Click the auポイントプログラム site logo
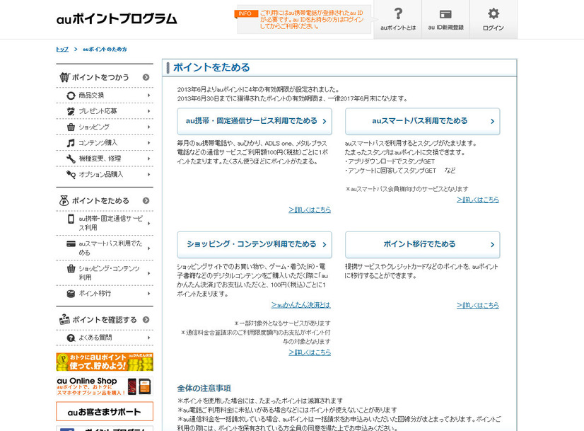Screen dimensions: 584x431 click(117, 18)
